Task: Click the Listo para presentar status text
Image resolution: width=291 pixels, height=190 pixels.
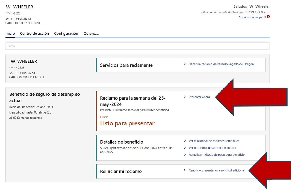Action: coord(127,123)
